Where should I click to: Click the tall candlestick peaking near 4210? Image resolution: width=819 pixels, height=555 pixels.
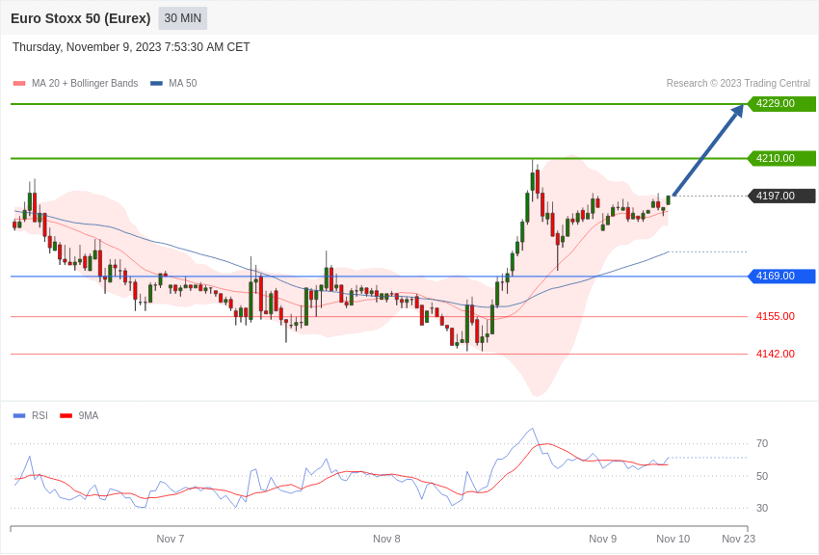pos(532,181)
